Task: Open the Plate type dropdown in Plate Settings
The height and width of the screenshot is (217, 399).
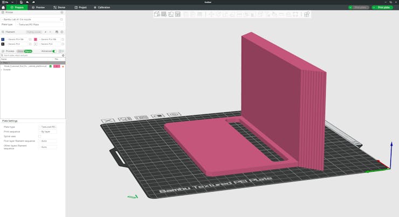Action: [x=47, y=127]
